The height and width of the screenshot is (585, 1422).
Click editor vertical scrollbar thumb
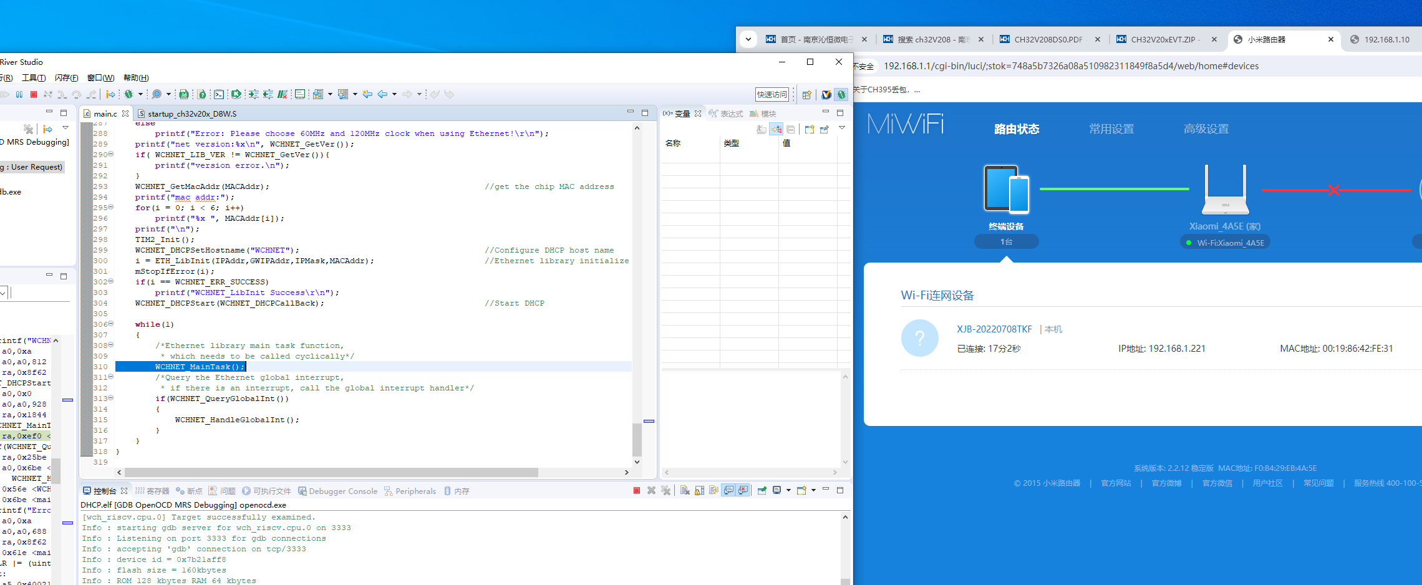[x=637, y=440]
